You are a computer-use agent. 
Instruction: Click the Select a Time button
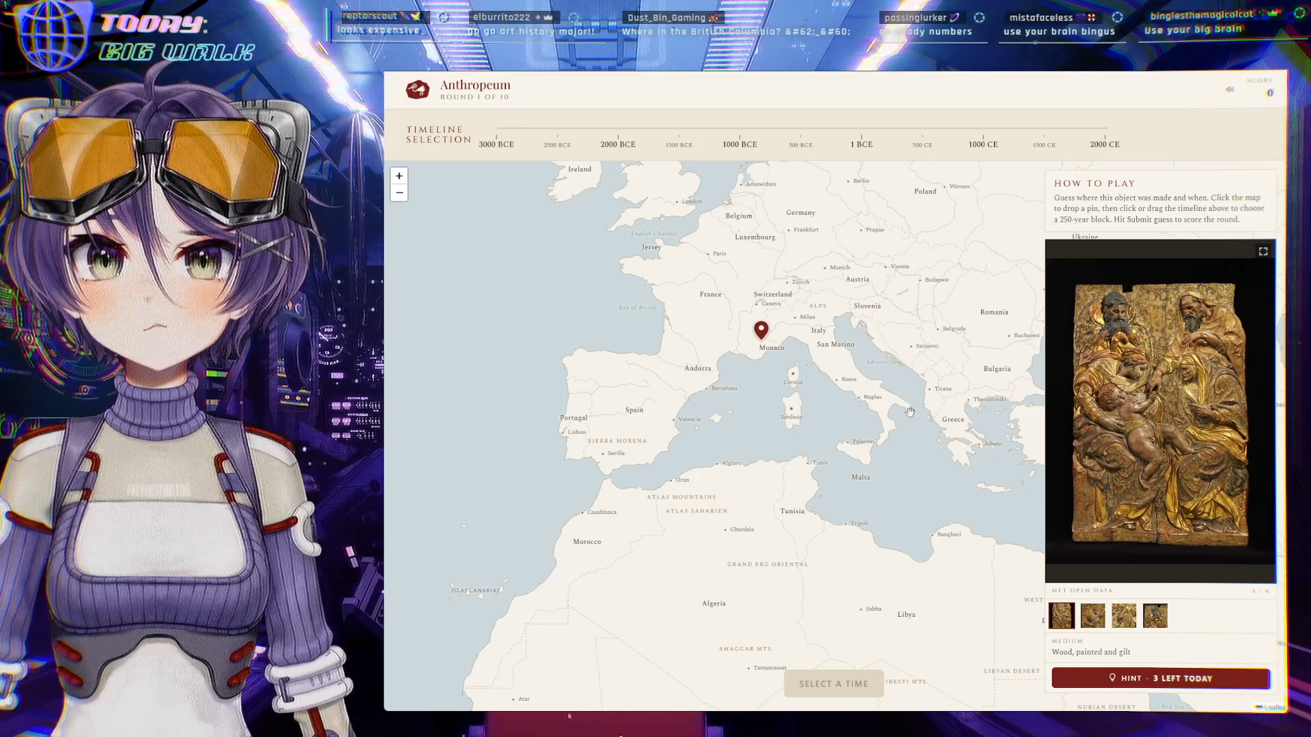(x=834, y=684)
